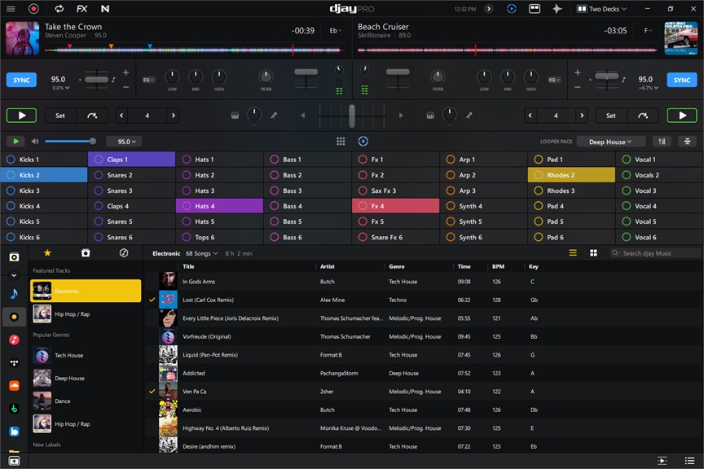704x469 pixels.
Task: Open the Apple Music source in sidebar
Action: [x=14, y=340]
